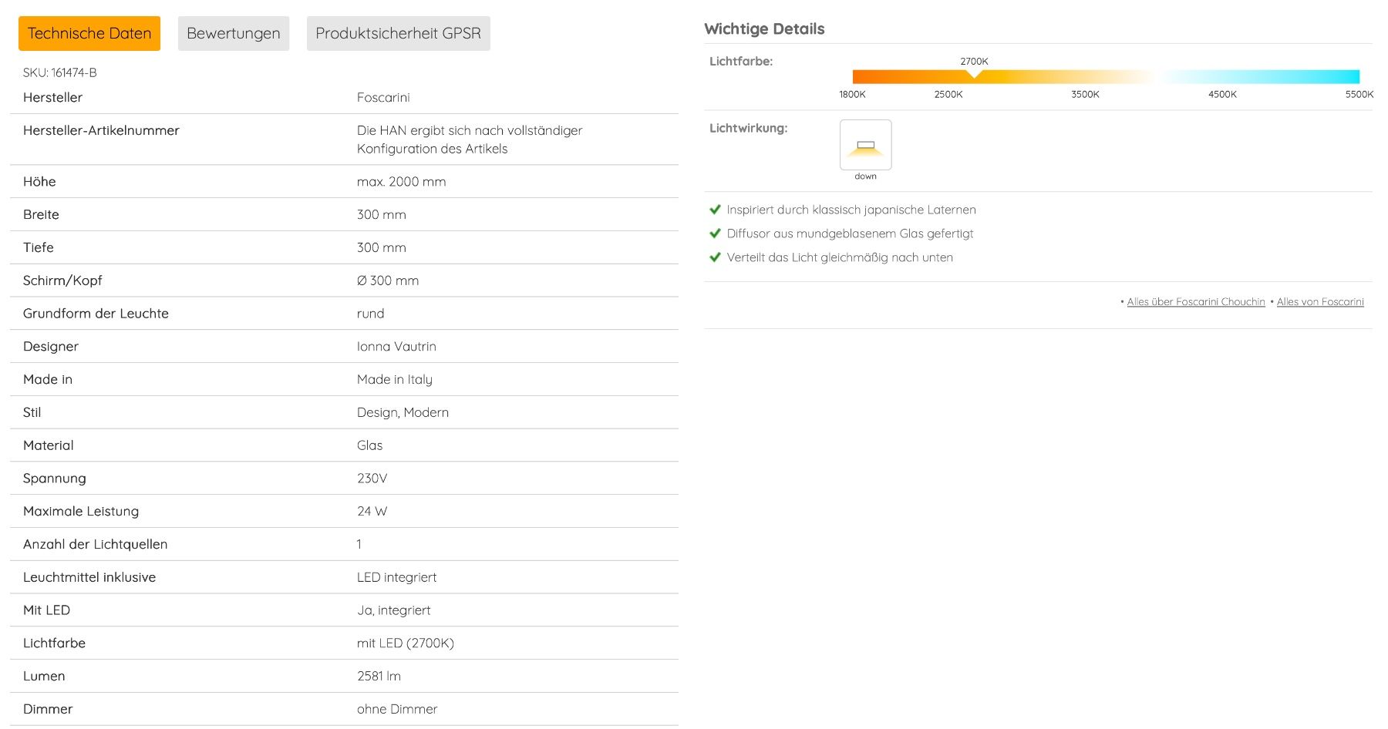
Task: Click the Designer value Ionna Vautrin
Action: point(396,346)
